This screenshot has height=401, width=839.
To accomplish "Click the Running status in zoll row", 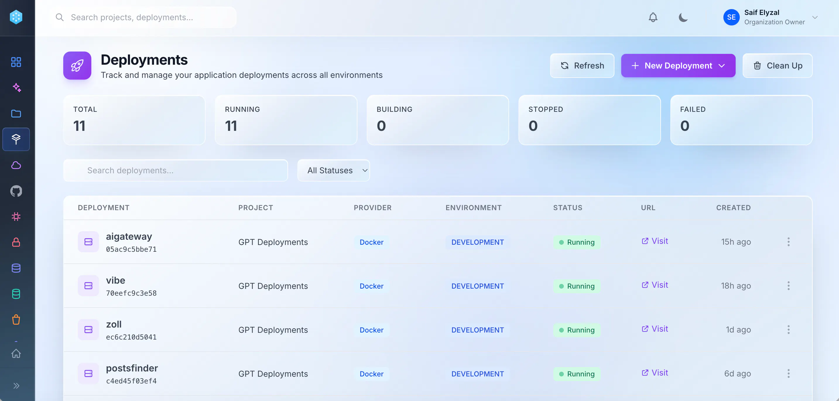I will coord(577,330).
